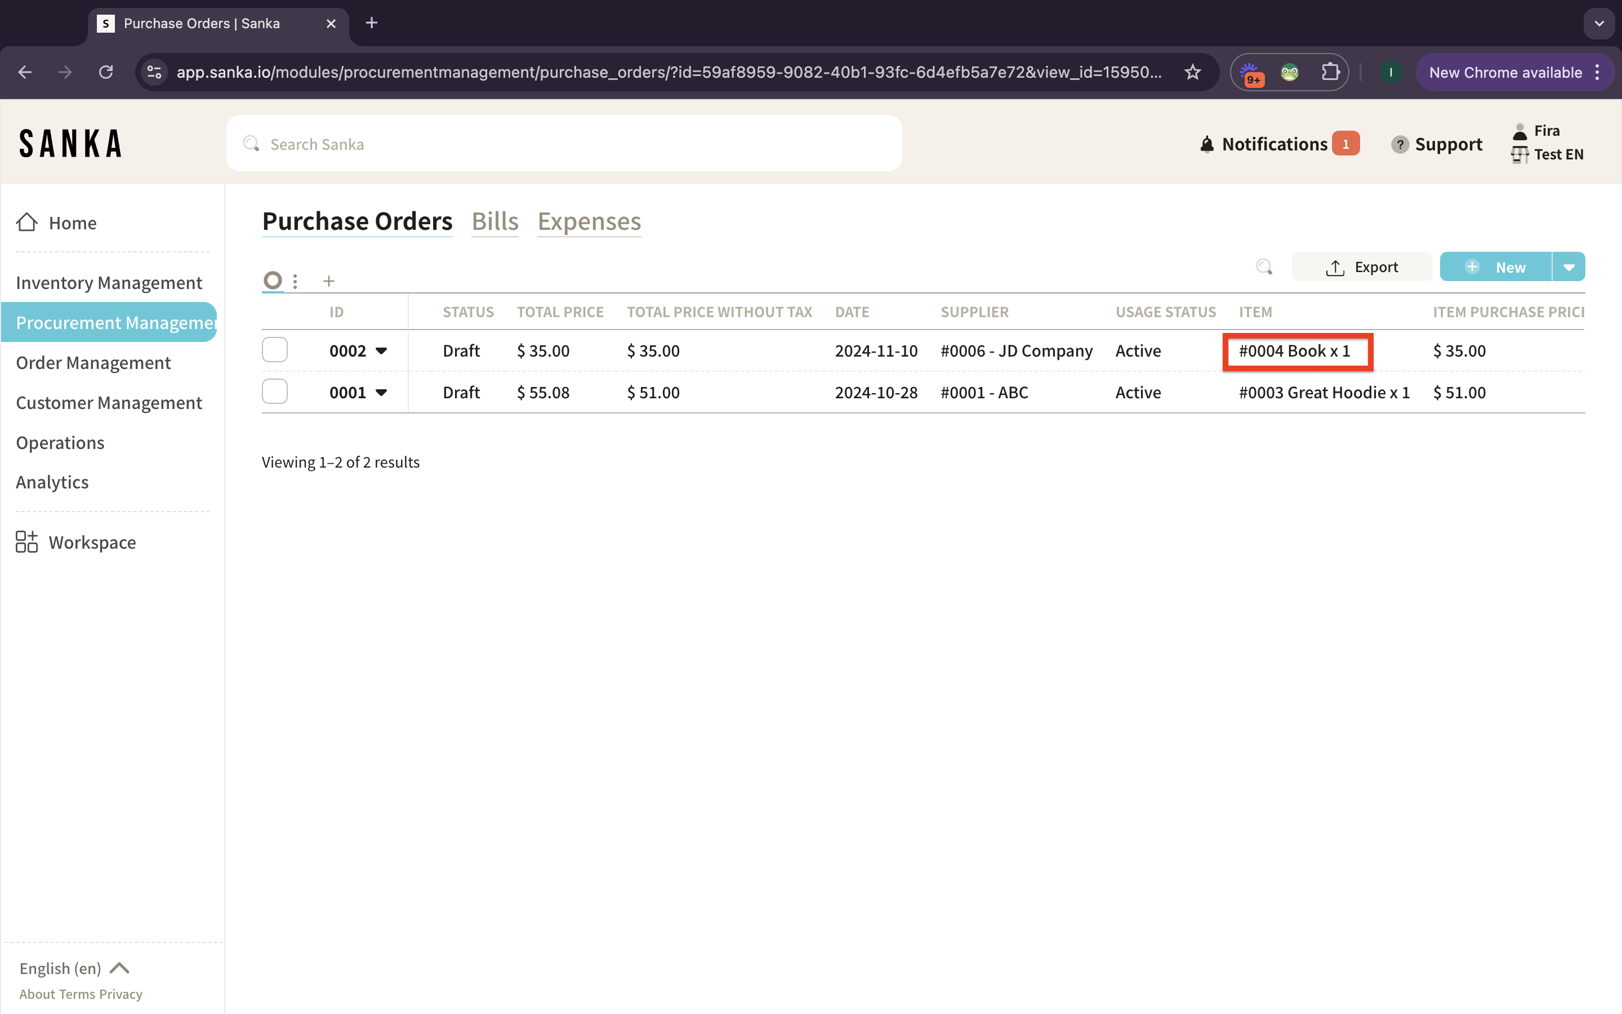This screenshot has height=1014, width=1622.
Task: Open the view options three-dot menu
Action: [295, 281]
